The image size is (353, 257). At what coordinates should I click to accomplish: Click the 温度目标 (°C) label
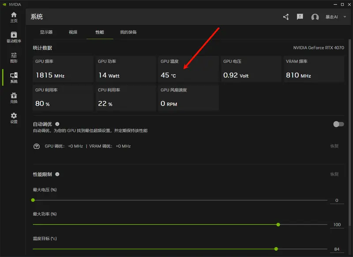pos(45,238)
